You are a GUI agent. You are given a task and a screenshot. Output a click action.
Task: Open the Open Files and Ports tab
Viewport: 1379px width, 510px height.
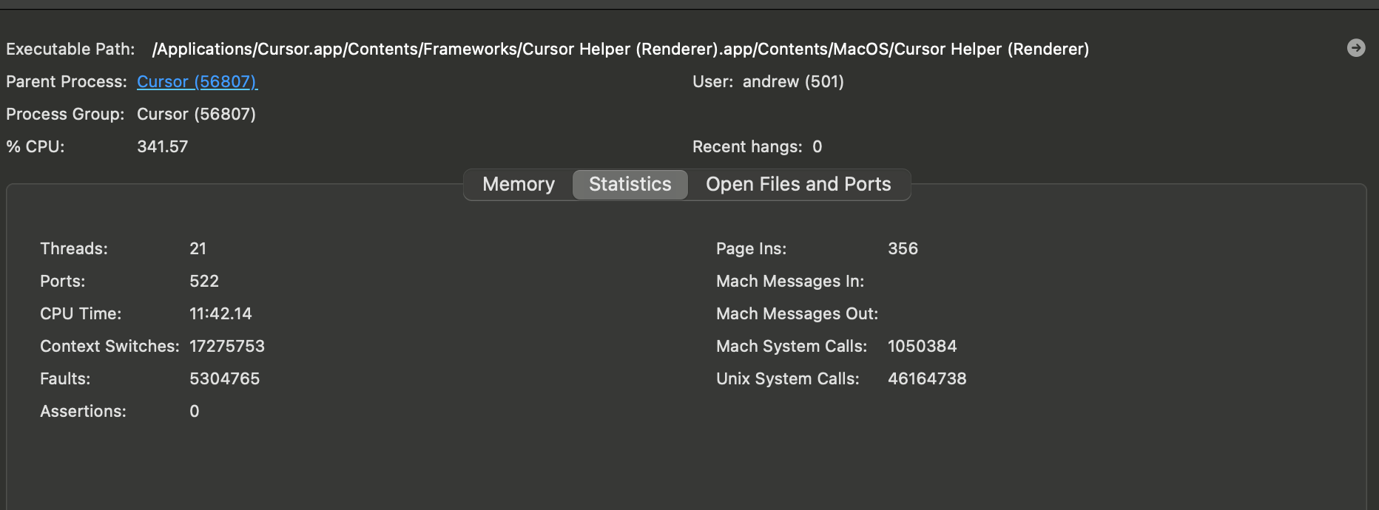[798, 184]
